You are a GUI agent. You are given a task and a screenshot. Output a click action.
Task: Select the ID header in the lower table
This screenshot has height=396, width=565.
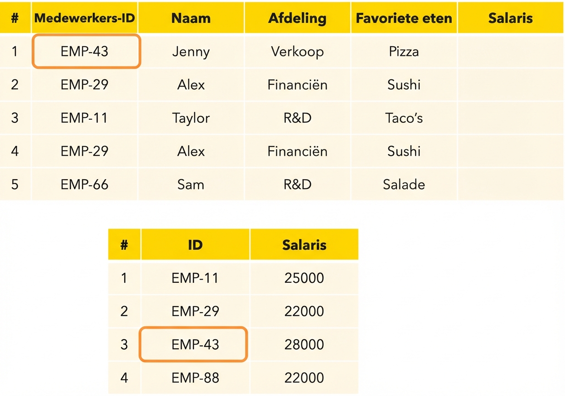[195, 245]
